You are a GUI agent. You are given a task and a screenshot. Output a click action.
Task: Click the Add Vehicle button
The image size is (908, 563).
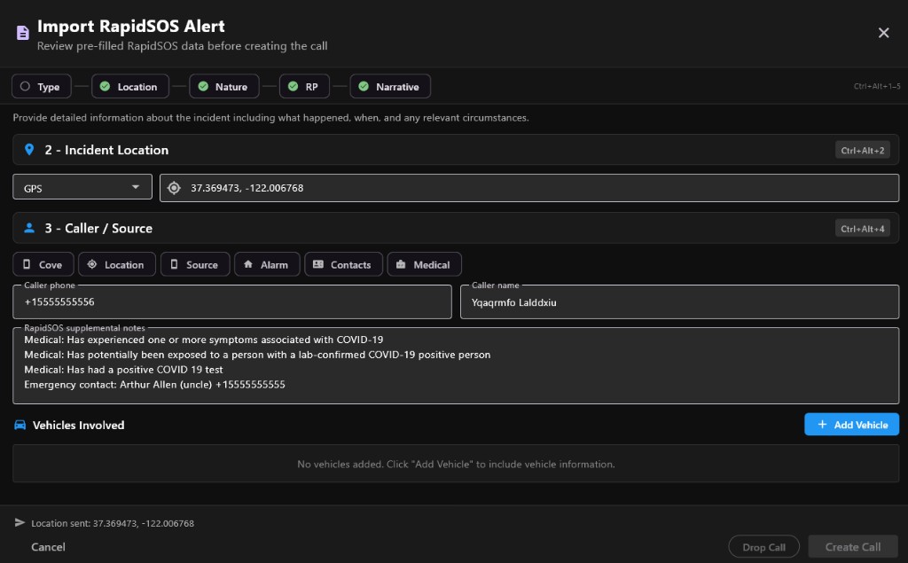pyautogui.click(x=851, y=425)
